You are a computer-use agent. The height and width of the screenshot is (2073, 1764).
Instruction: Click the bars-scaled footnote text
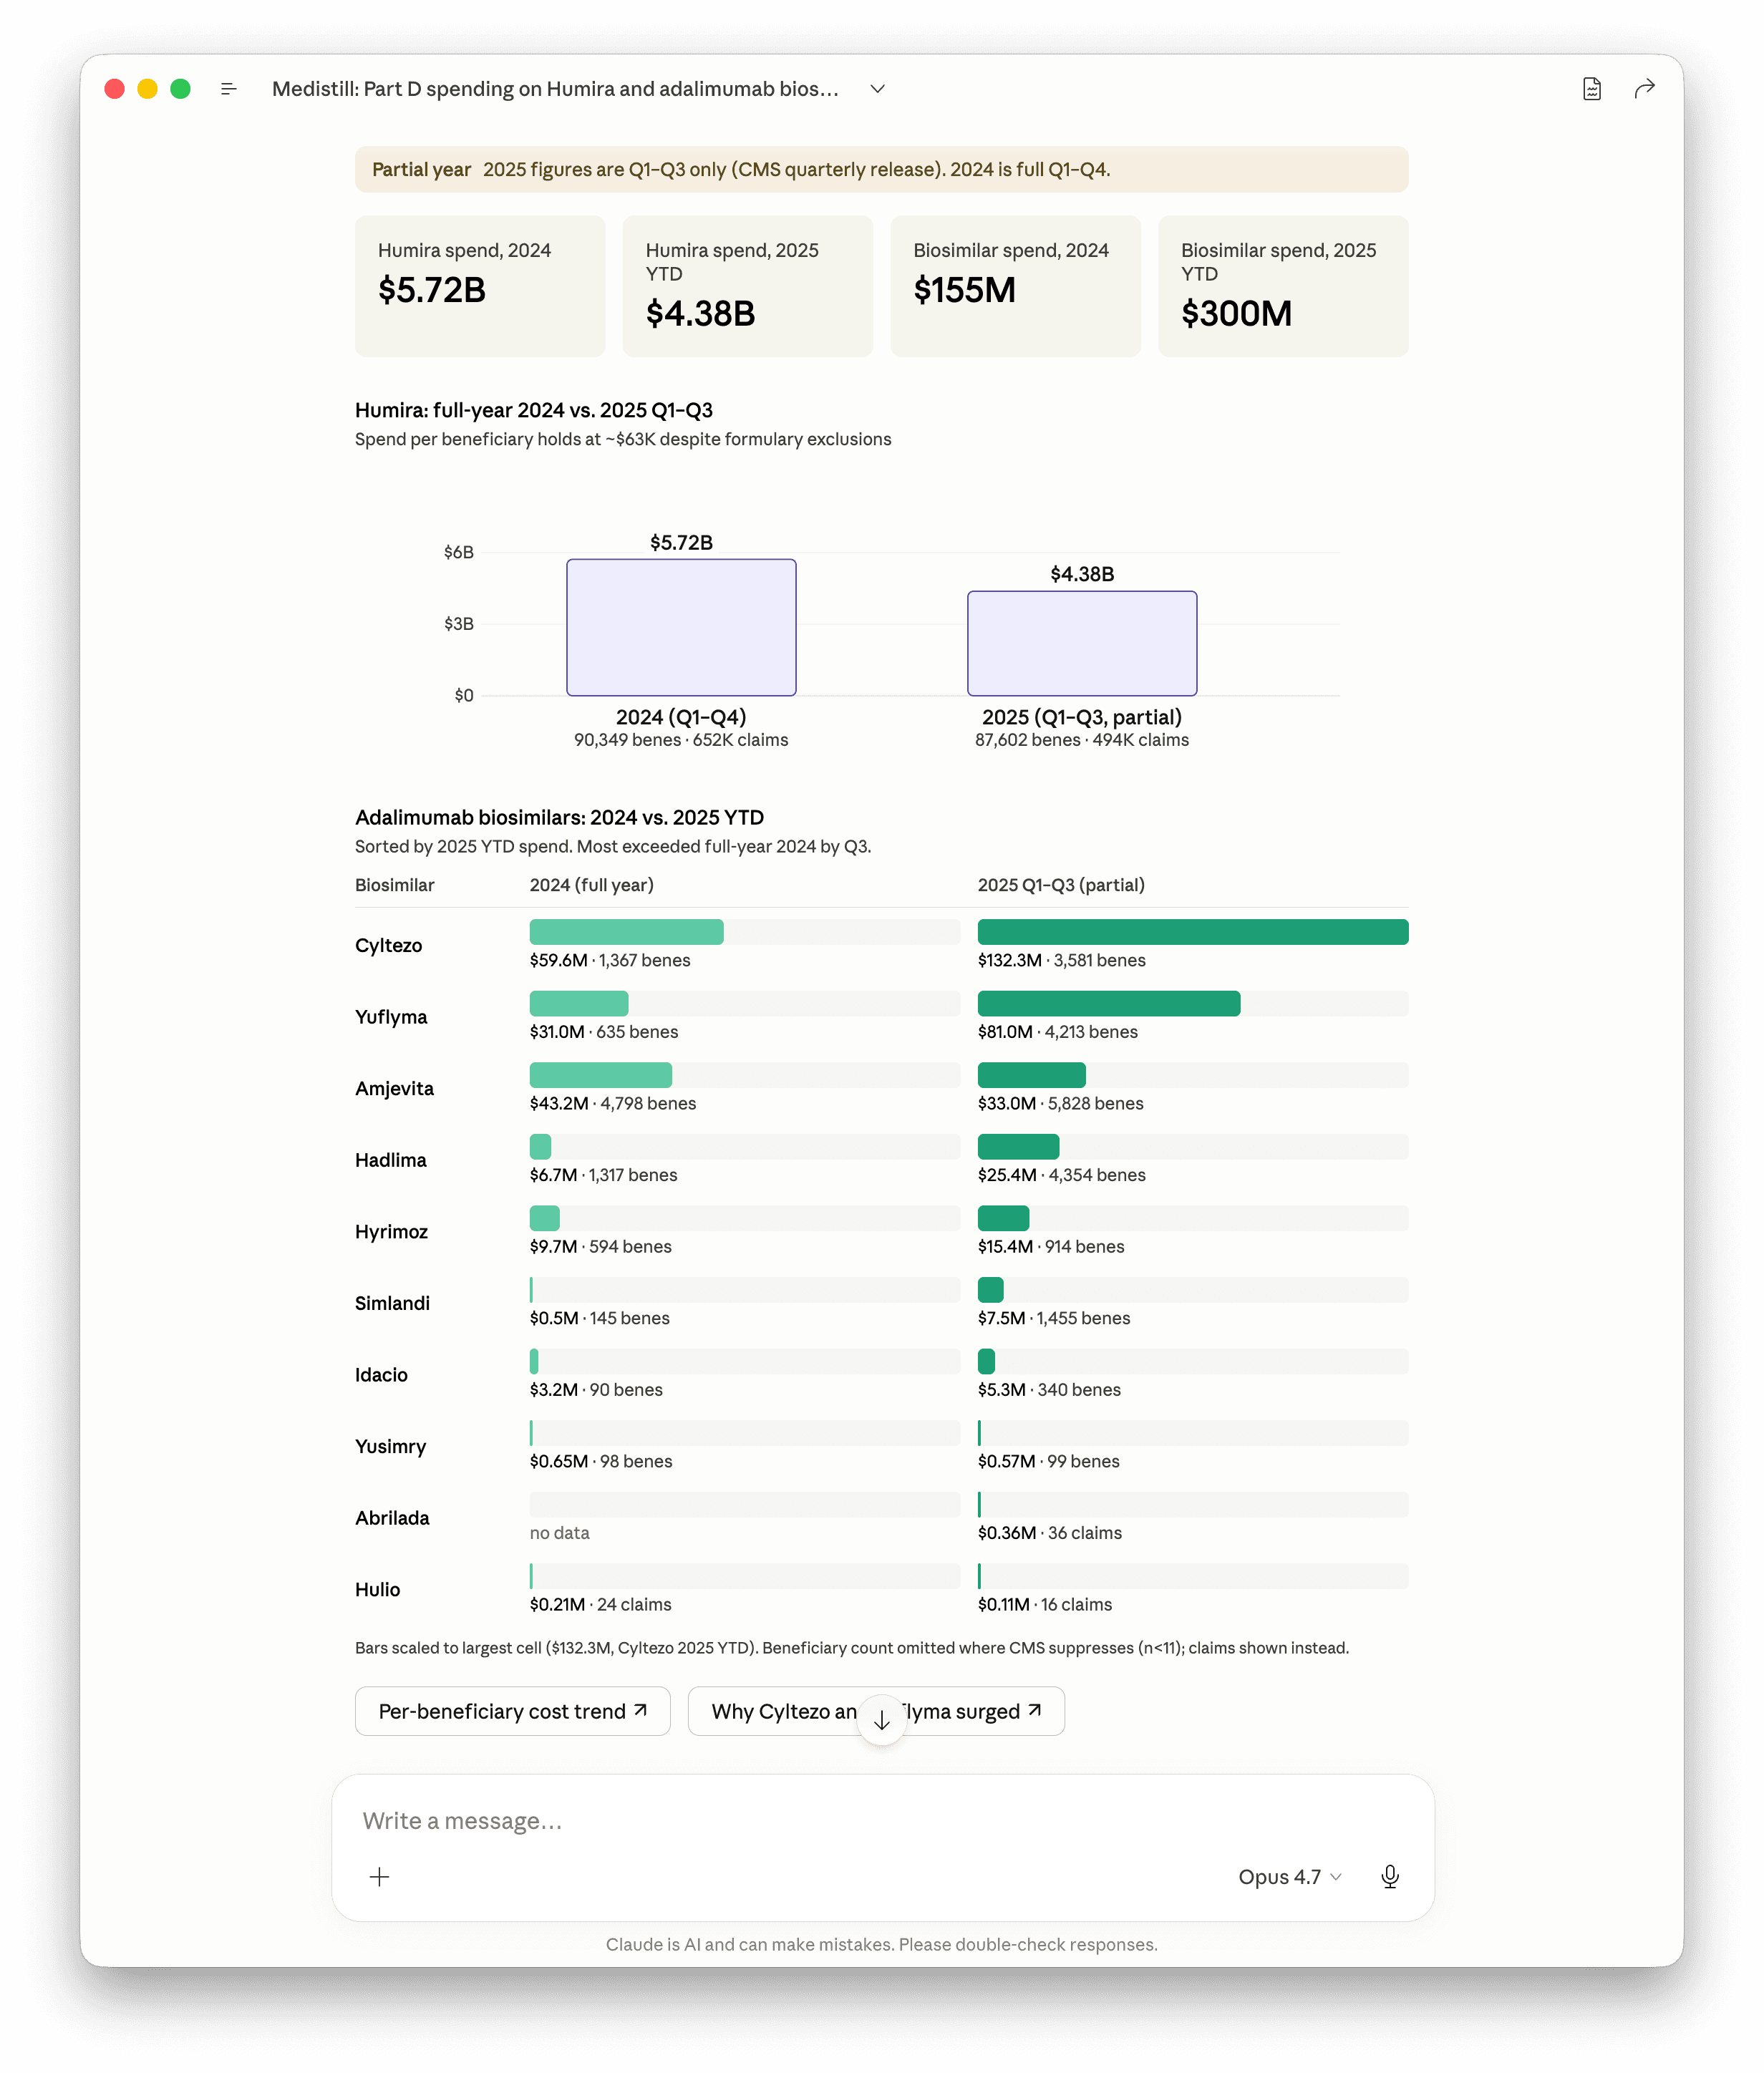pyautogui.click(x=851, y=1648)
